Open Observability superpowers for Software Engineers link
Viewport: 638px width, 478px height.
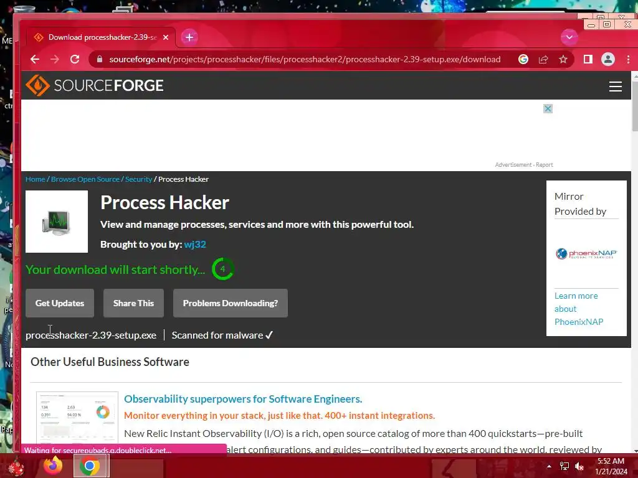243,399
